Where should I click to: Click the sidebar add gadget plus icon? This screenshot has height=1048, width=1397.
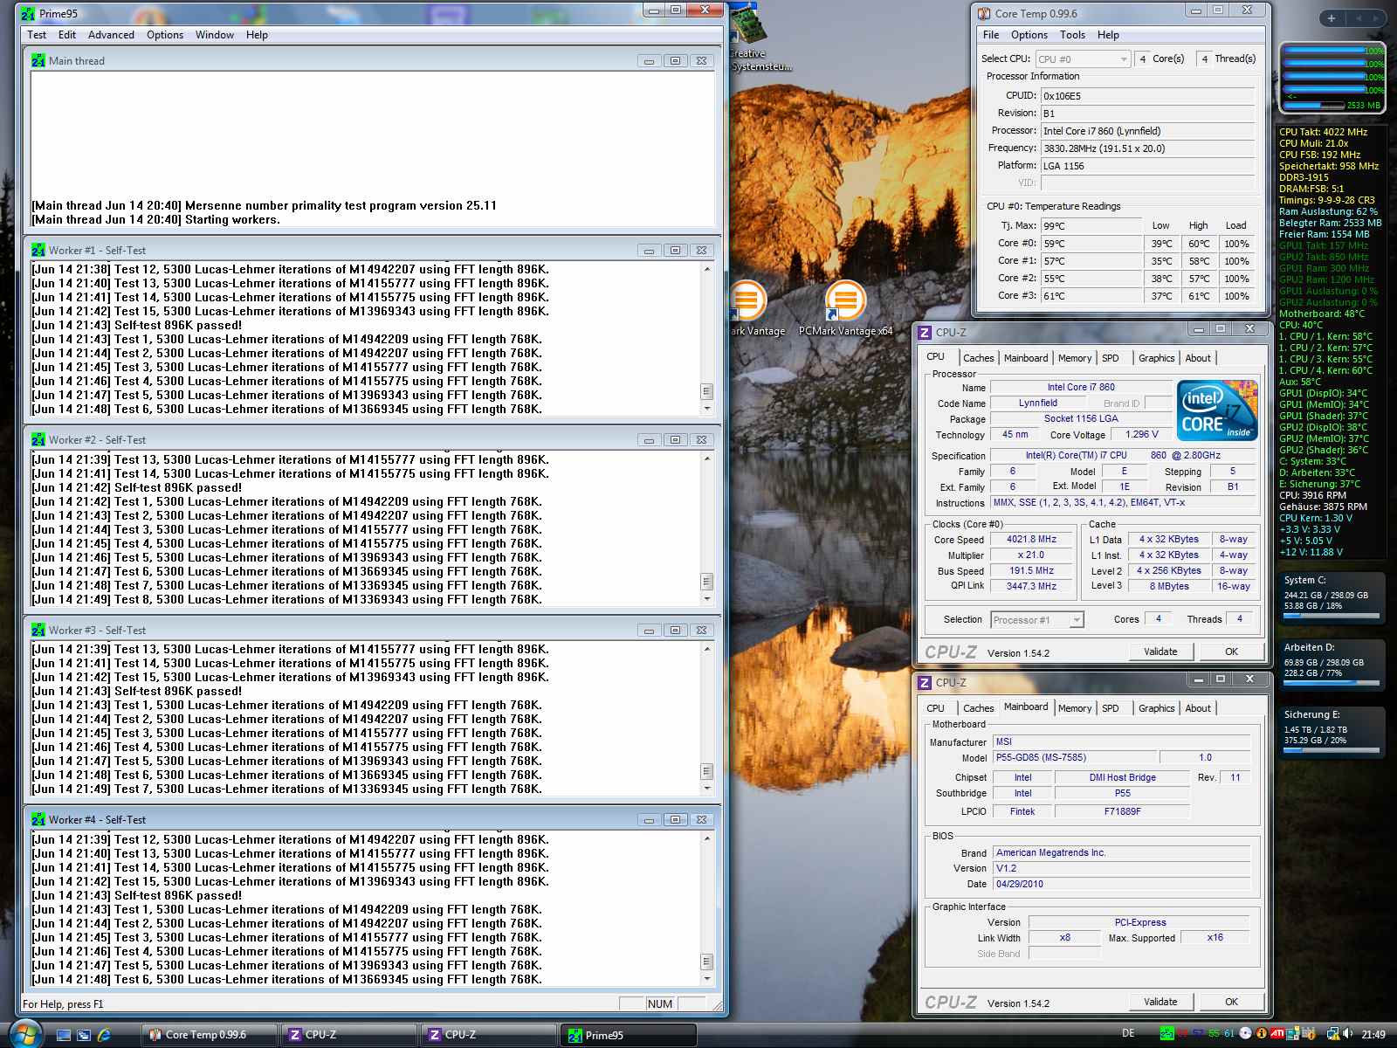[1331, 17]
